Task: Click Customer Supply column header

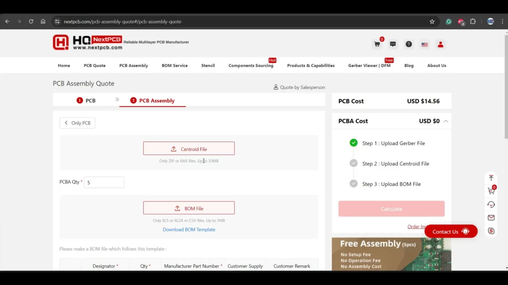Action: (x=245, y=266)
